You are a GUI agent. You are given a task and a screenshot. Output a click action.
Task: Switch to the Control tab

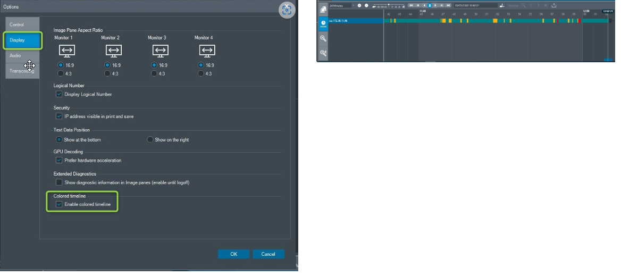(x=22, y=24)
